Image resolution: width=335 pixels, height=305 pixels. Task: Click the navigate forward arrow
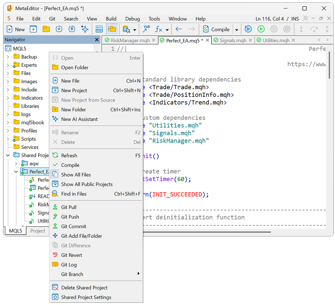coord(192,29)
